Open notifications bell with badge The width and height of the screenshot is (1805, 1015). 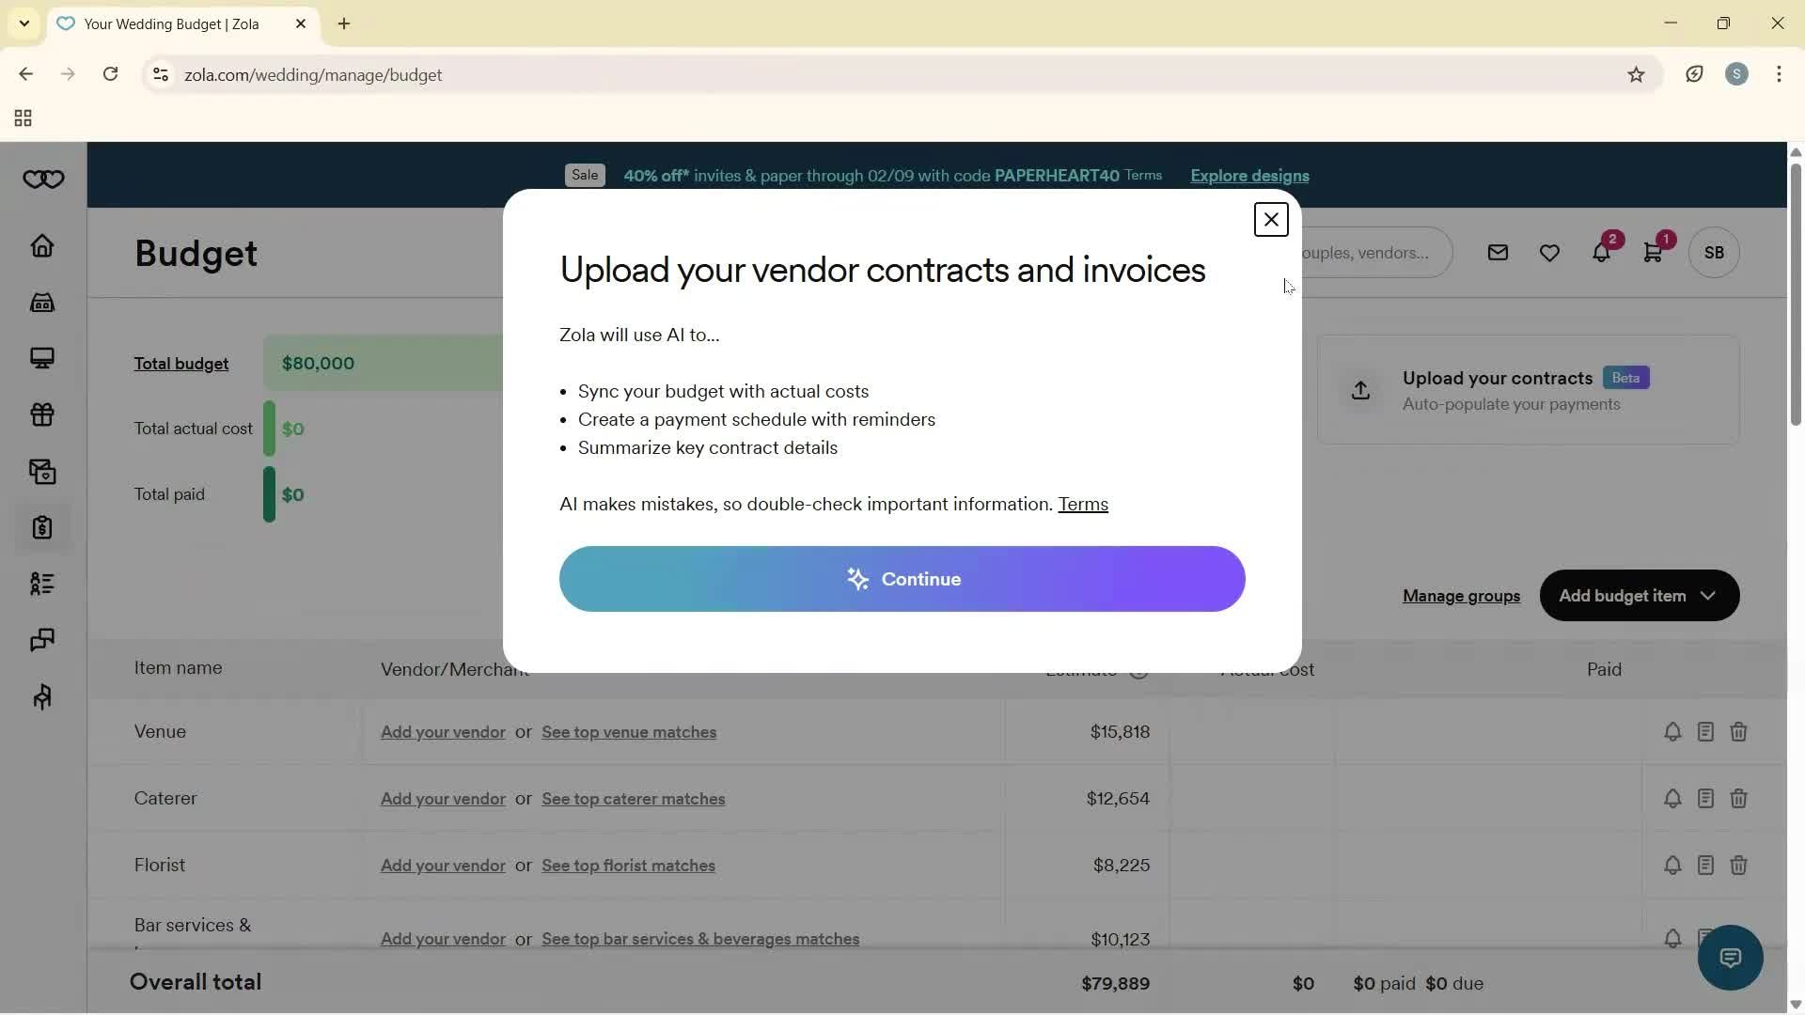[x=1601, y=253]
